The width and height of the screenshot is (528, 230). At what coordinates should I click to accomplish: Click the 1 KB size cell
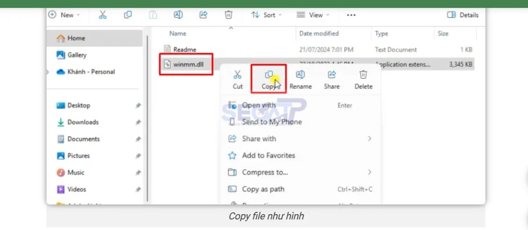point(466,50)
